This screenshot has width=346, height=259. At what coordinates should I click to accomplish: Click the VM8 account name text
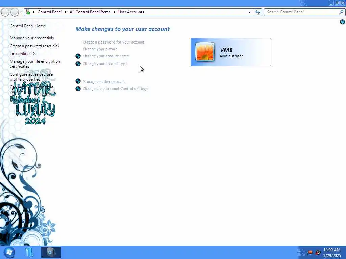tap(226, 50)
